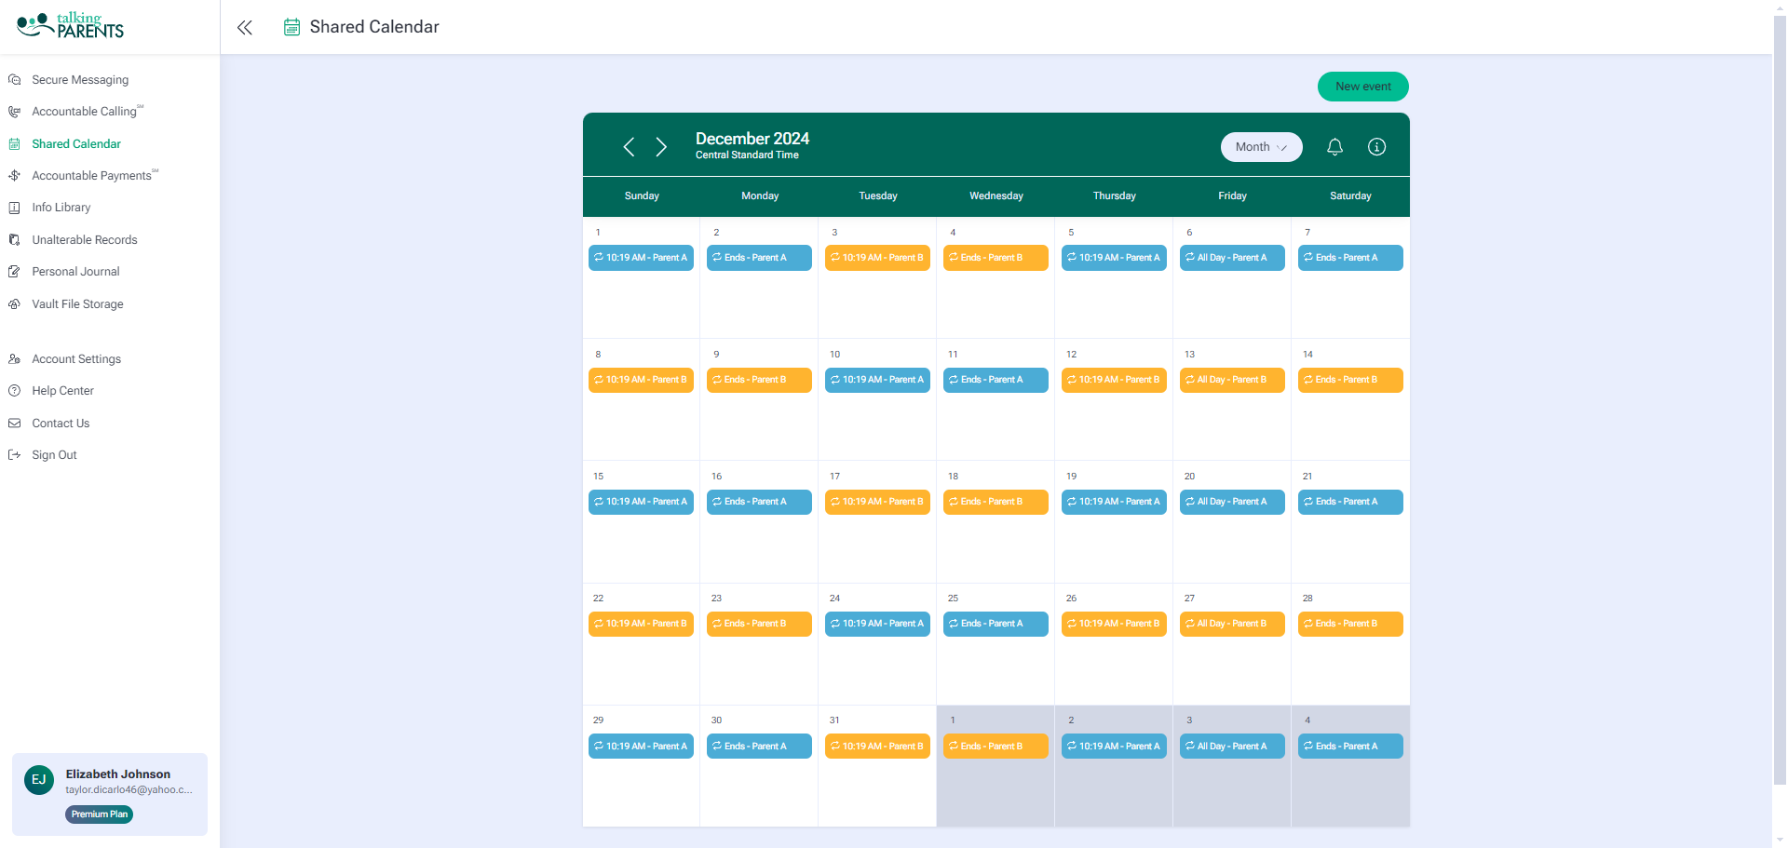Click taylor.dicarlo46 email text
This screenshot has height=848, width=1788.
[x=129, y=790]
